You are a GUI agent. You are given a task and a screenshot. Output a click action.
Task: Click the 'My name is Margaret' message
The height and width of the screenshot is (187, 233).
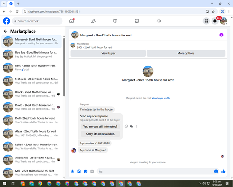tap(93, 150)
